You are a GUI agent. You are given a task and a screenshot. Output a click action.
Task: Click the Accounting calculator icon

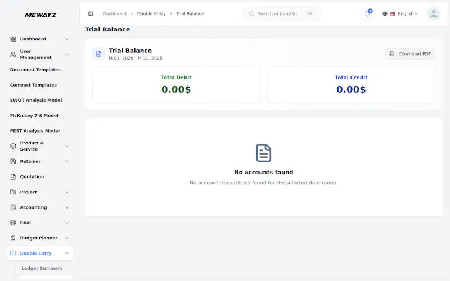tap(13, 207)
